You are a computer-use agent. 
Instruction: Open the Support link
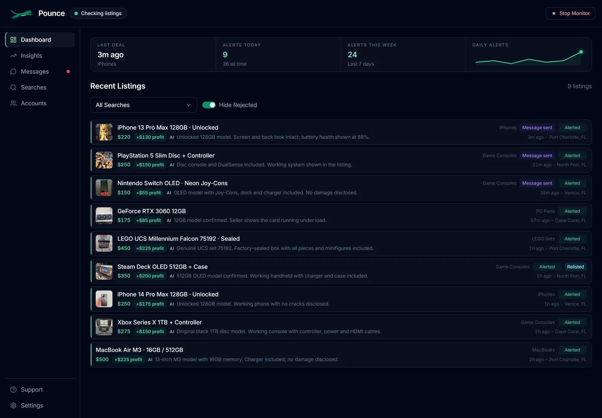point(40,390)
